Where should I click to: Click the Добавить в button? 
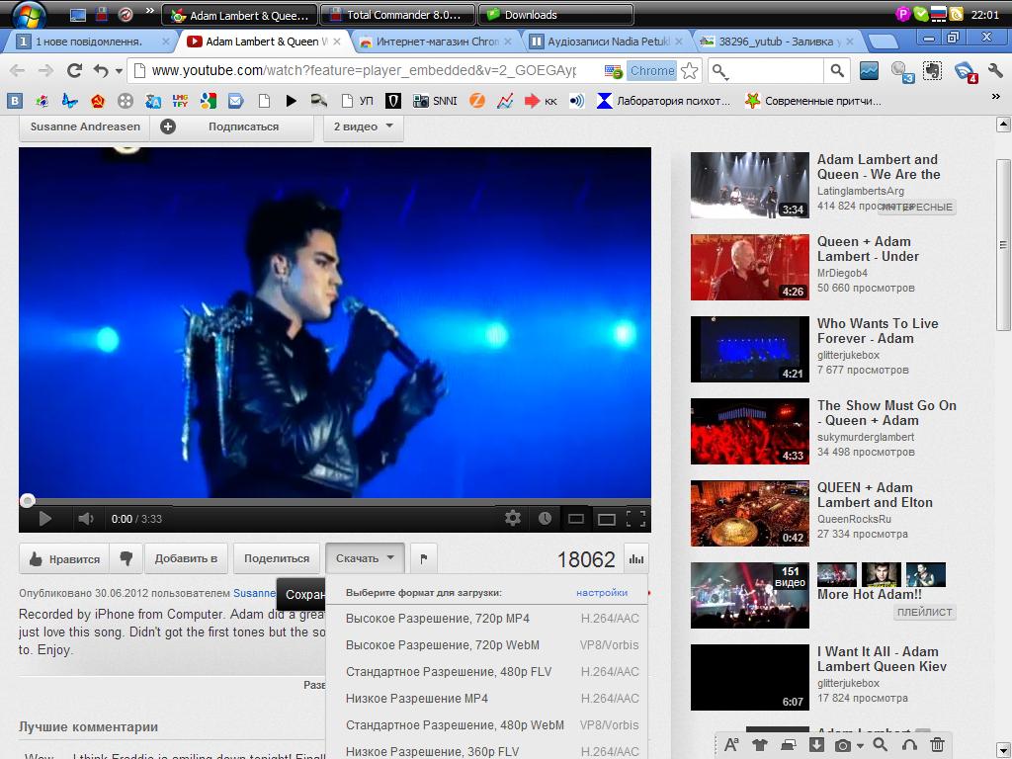[x=186, y=558]
